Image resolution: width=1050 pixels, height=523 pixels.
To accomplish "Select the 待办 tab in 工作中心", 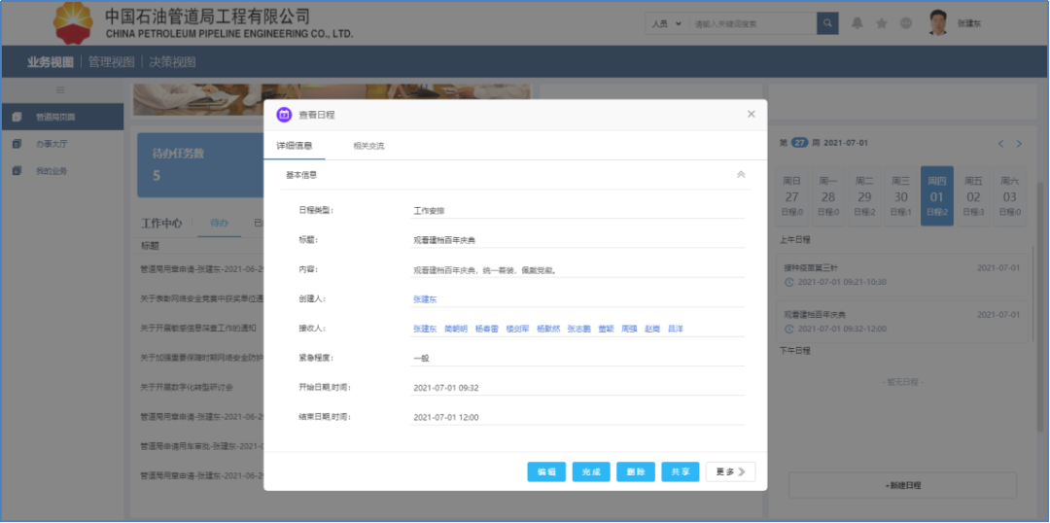I will pyautogui.click(x=219, y=223).
